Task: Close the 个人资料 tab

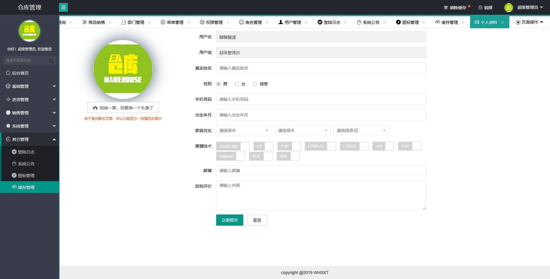Action: (x=502, y=22)
